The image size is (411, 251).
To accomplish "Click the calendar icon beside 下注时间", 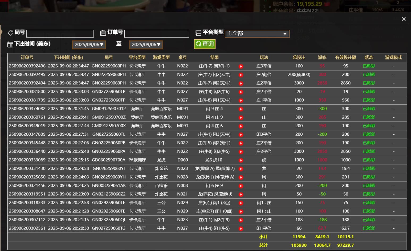I will click(x=10, y=44).
